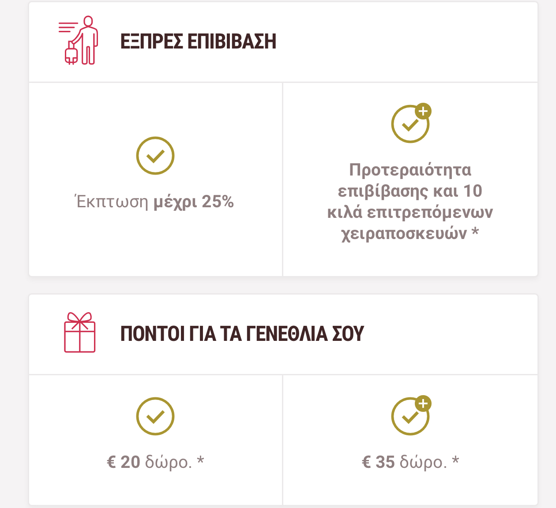This screenshot has width=556, height=508.
Task: Click checkmark above 'Έκπτωση μέχρι 25%'
Action: [155, 156]
